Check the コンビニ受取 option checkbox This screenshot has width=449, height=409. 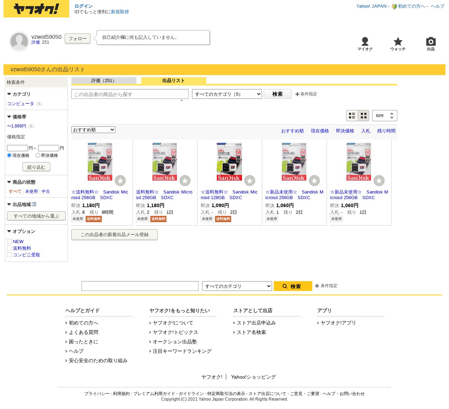coord(9,255)
